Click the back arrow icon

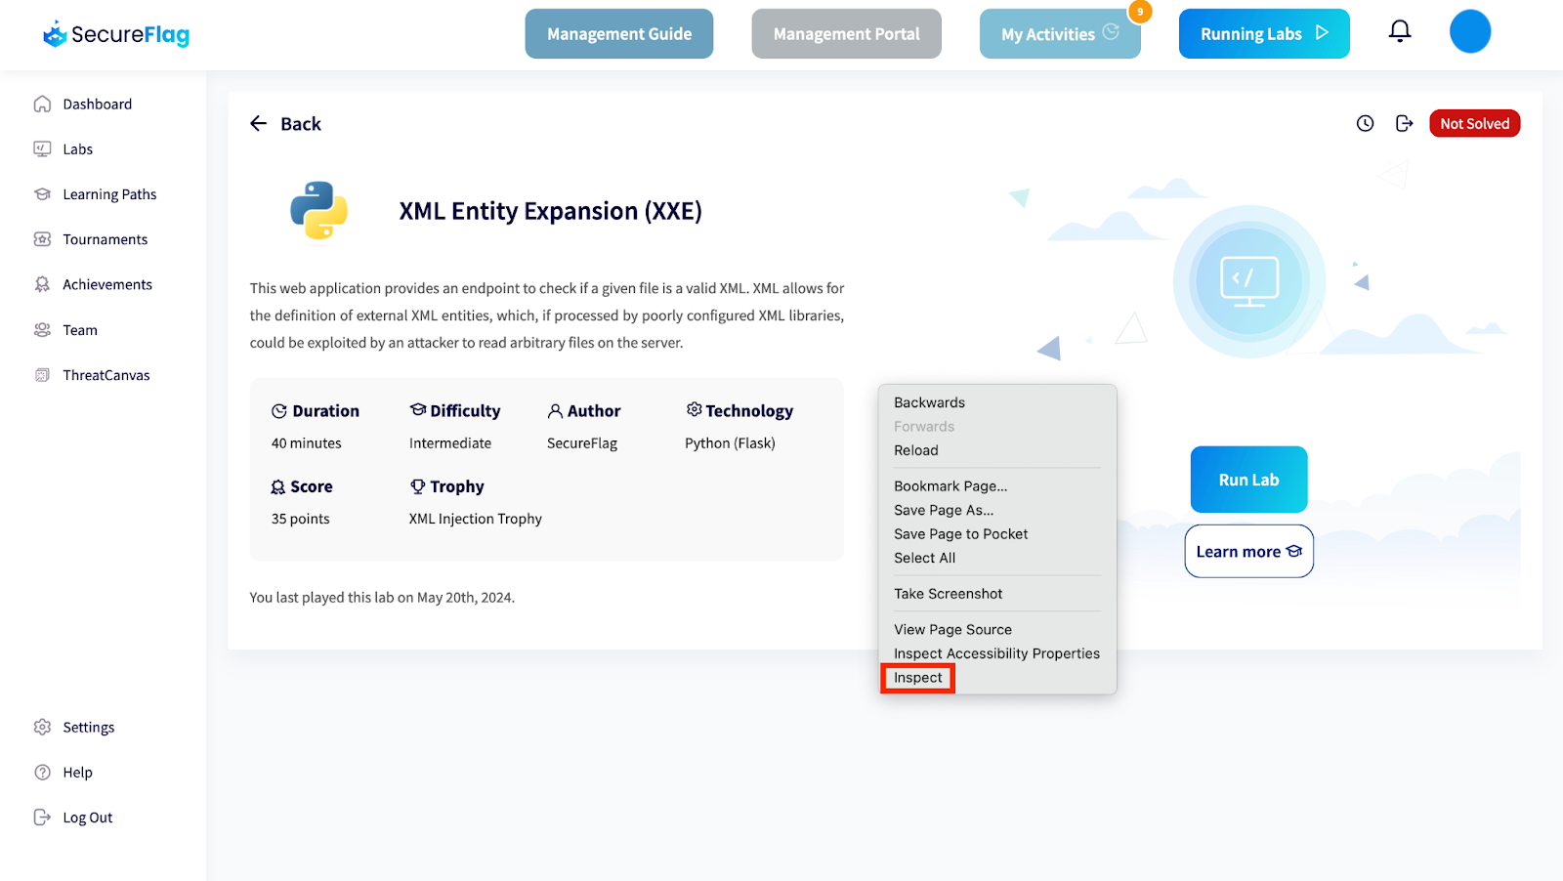click(258, 123)
